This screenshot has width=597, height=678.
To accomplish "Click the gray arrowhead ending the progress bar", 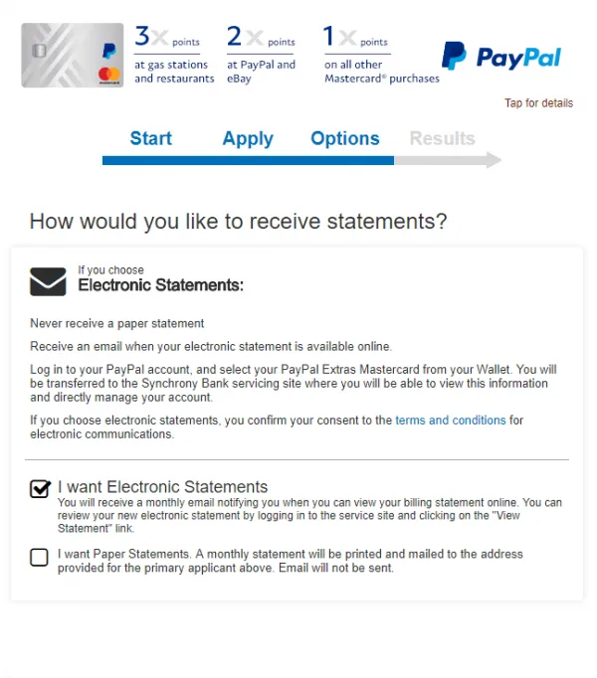I will pos(493,160).
